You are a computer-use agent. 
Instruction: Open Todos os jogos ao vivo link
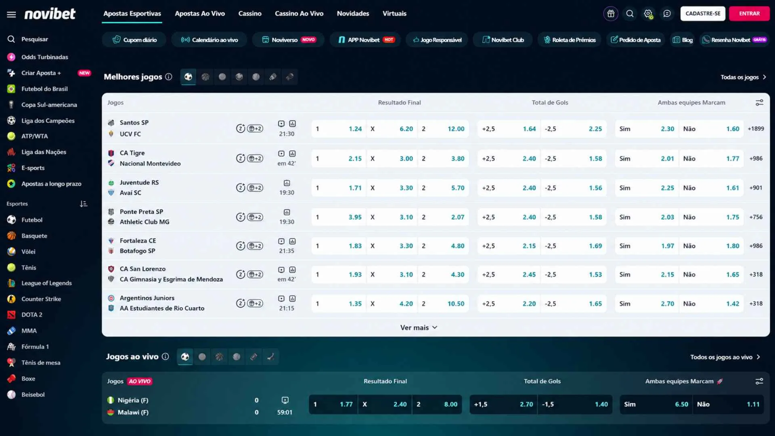725,357
